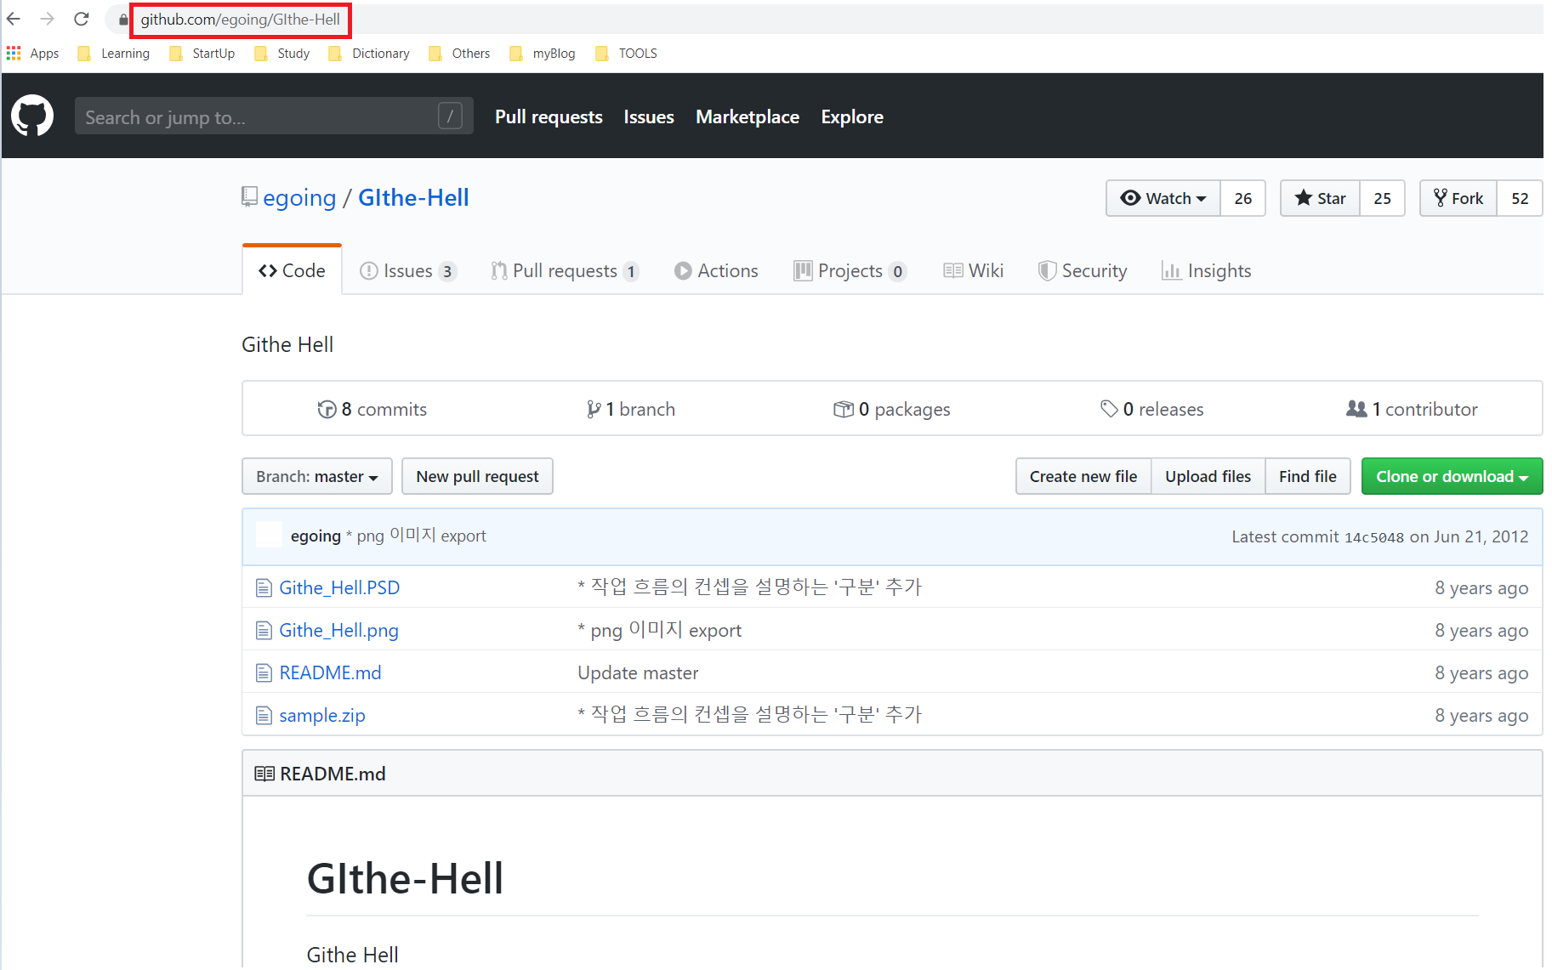Reload the page with the refresh icon
This screenshot has width=1552, height=970.
[x=82, y=19]
